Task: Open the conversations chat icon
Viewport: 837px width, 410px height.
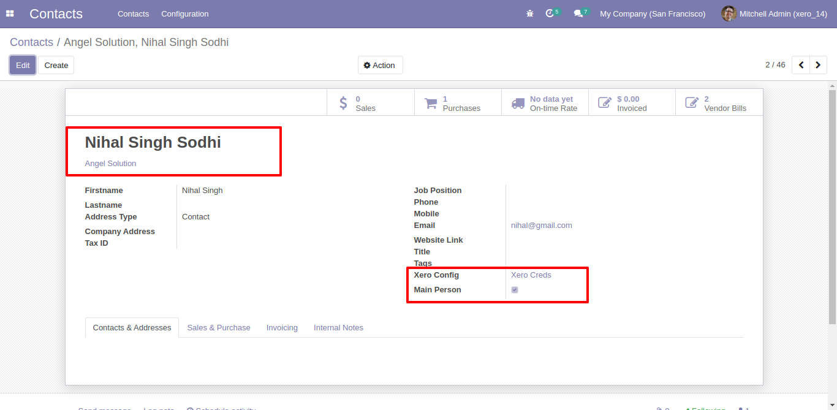Action: (578, 13)
